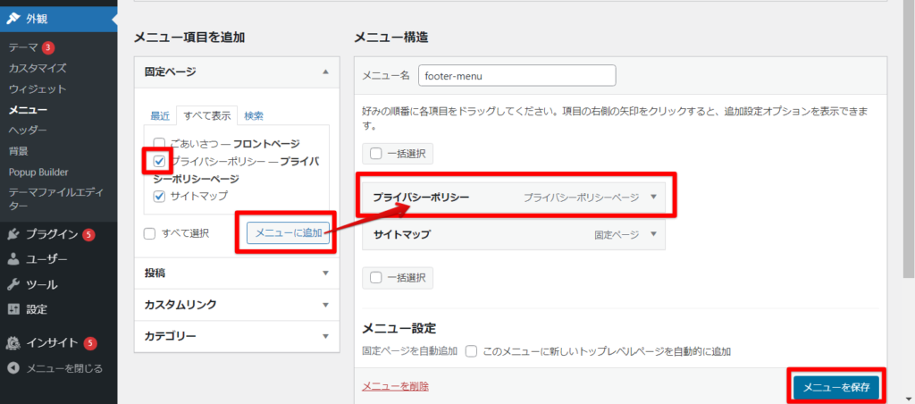The image size is (915, 404).
Task: Open テーマファイルエディター in the sidebar
Action: pos(56,199)
